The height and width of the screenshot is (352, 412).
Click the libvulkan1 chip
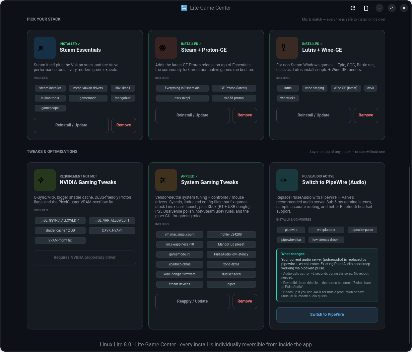[x=123, y=88]
